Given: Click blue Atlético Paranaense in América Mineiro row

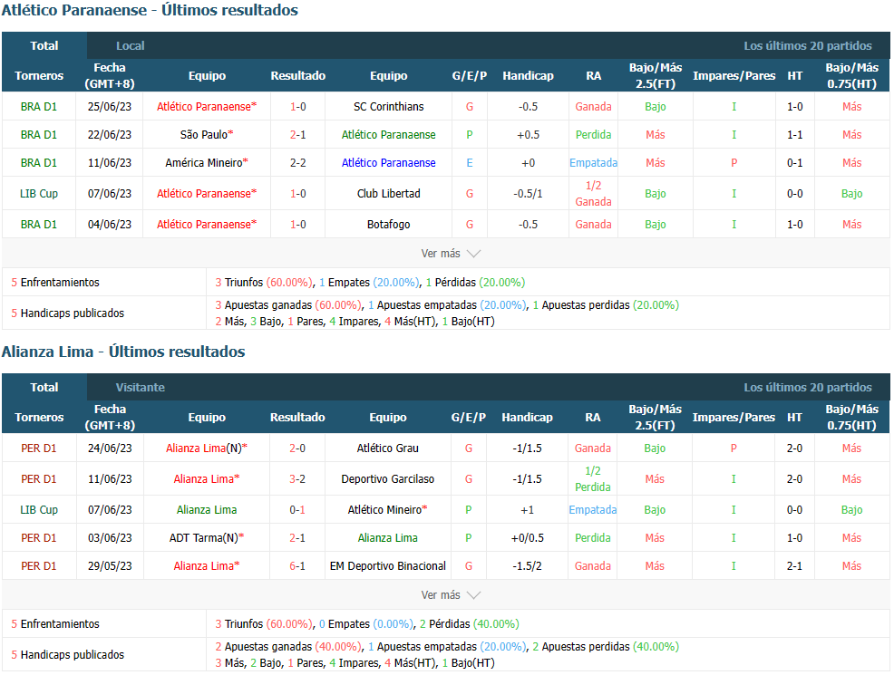Looking at the screenshot, I should [388, 163].
